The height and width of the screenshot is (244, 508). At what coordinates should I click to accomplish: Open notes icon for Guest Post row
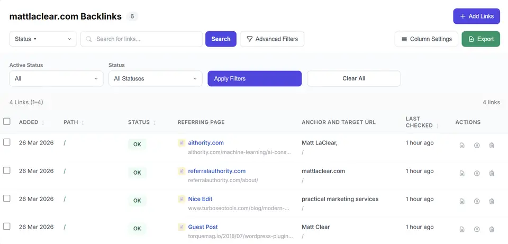[462, 229]
